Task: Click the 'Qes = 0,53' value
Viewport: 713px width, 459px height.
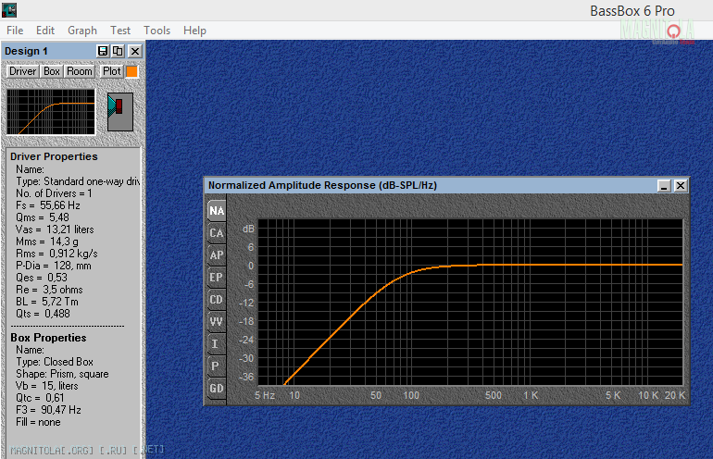Action: click(x=42, y=278)
